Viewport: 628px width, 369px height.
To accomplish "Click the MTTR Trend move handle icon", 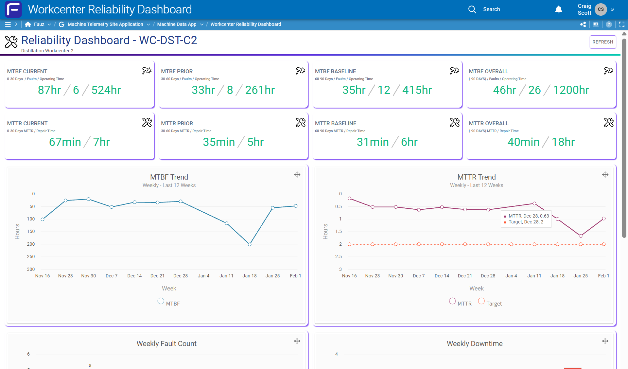I will point(605,175).
